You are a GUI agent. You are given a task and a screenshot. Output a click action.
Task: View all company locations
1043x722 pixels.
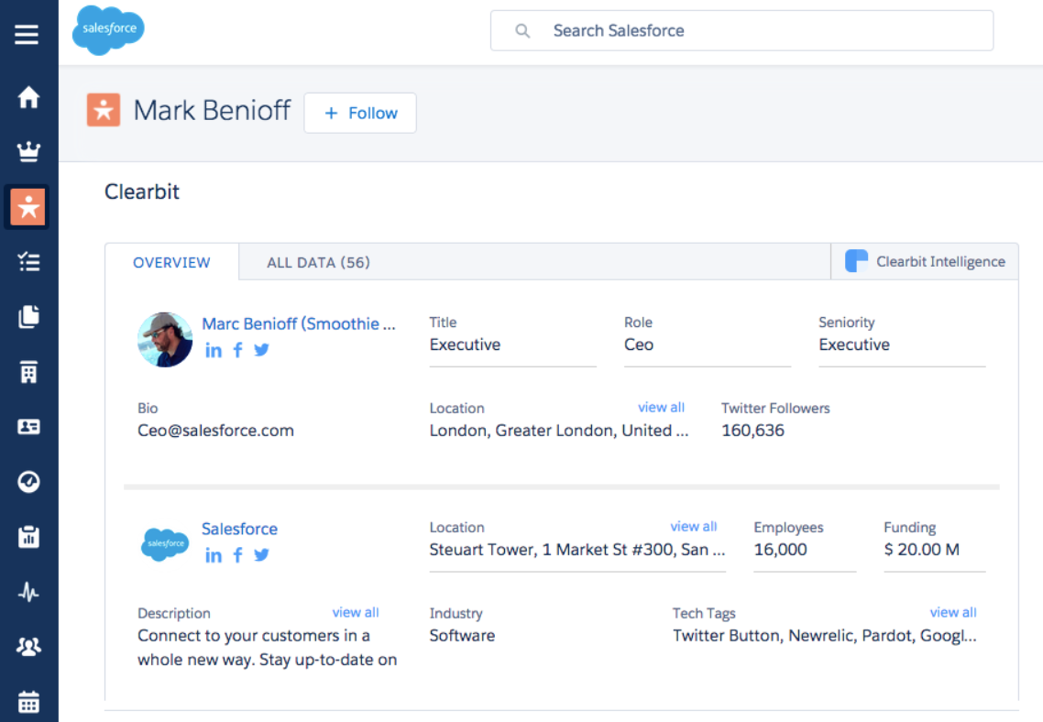coord(694,526)
